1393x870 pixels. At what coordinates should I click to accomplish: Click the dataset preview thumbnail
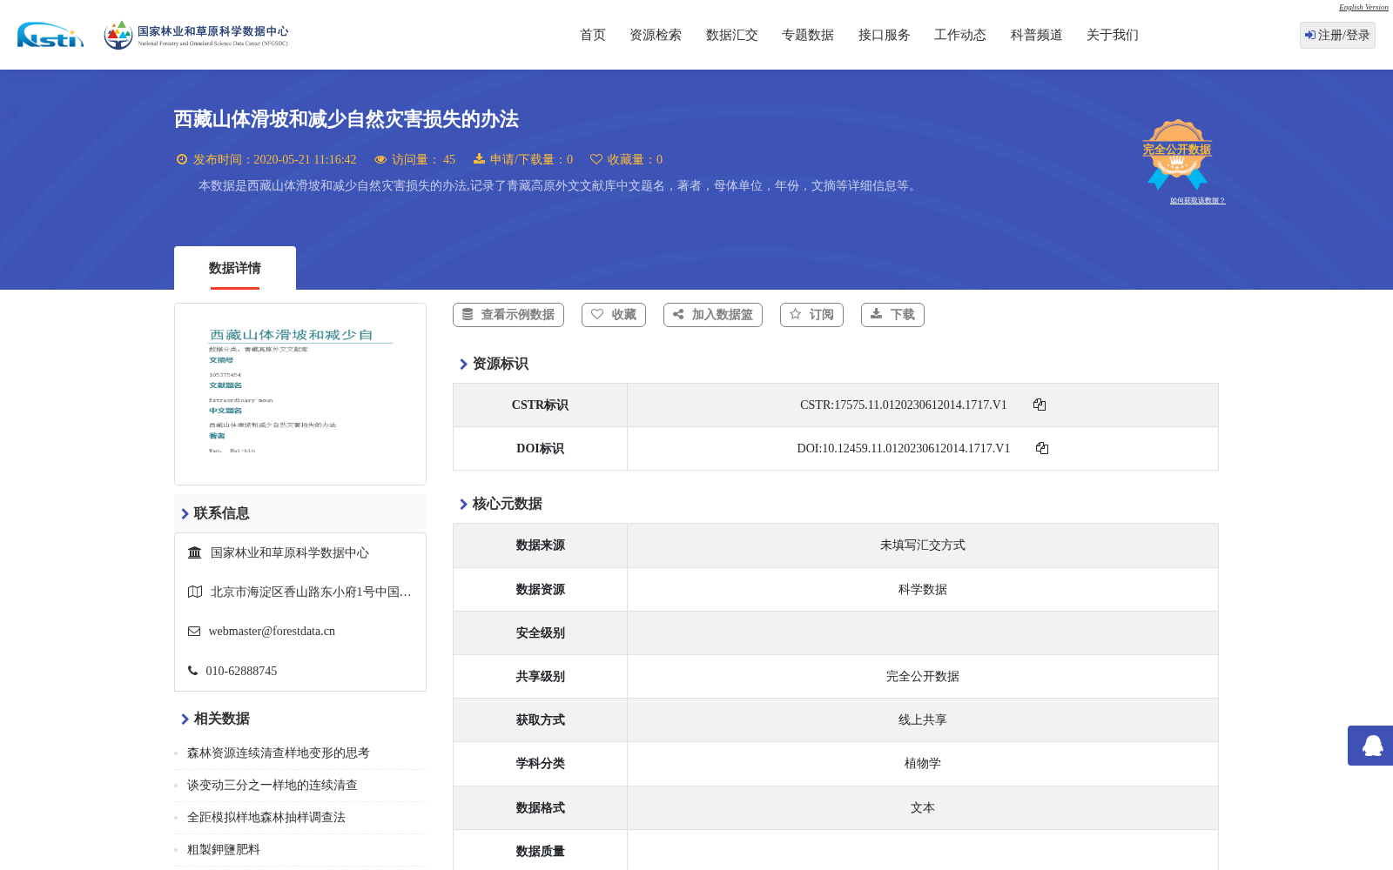(300, 394)
